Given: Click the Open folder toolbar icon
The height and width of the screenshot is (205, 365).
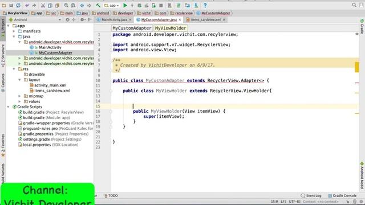Looking at the screenshot, I should pyautogui.click(x=4, y=5).
